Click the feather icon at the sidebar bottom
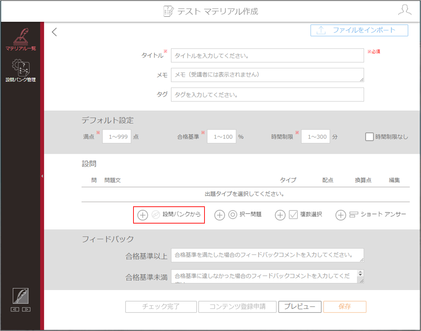Screen dimensions: 421x331 21,296
